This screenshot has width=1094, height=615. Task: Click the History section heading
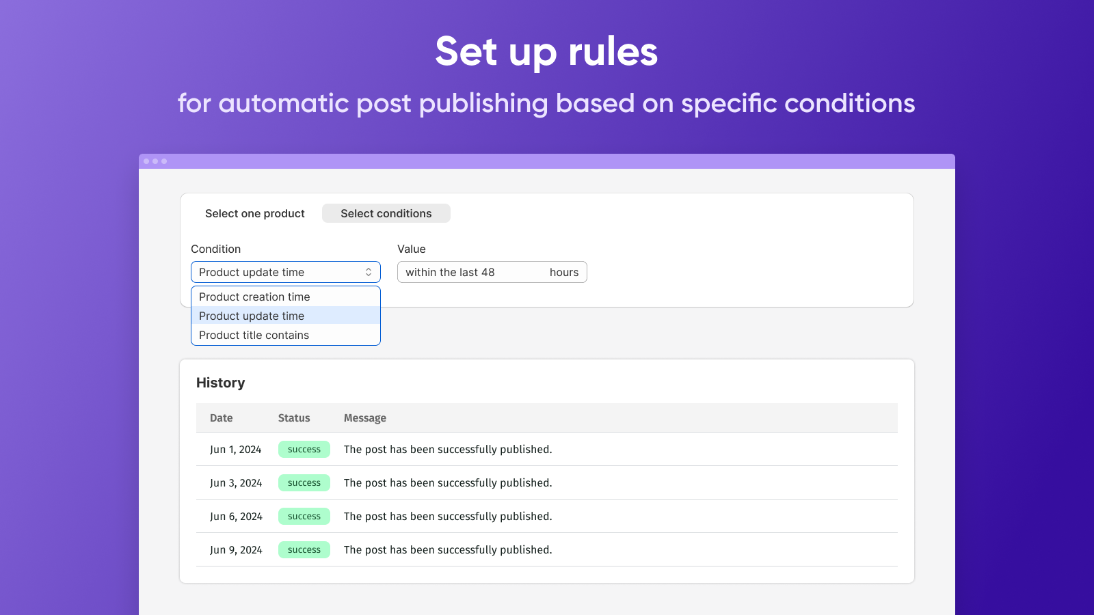(220, 383)
